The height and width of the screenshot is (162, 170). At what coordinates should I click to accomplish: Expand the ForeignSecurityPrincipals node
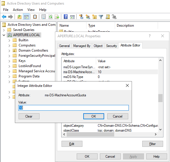9,56
